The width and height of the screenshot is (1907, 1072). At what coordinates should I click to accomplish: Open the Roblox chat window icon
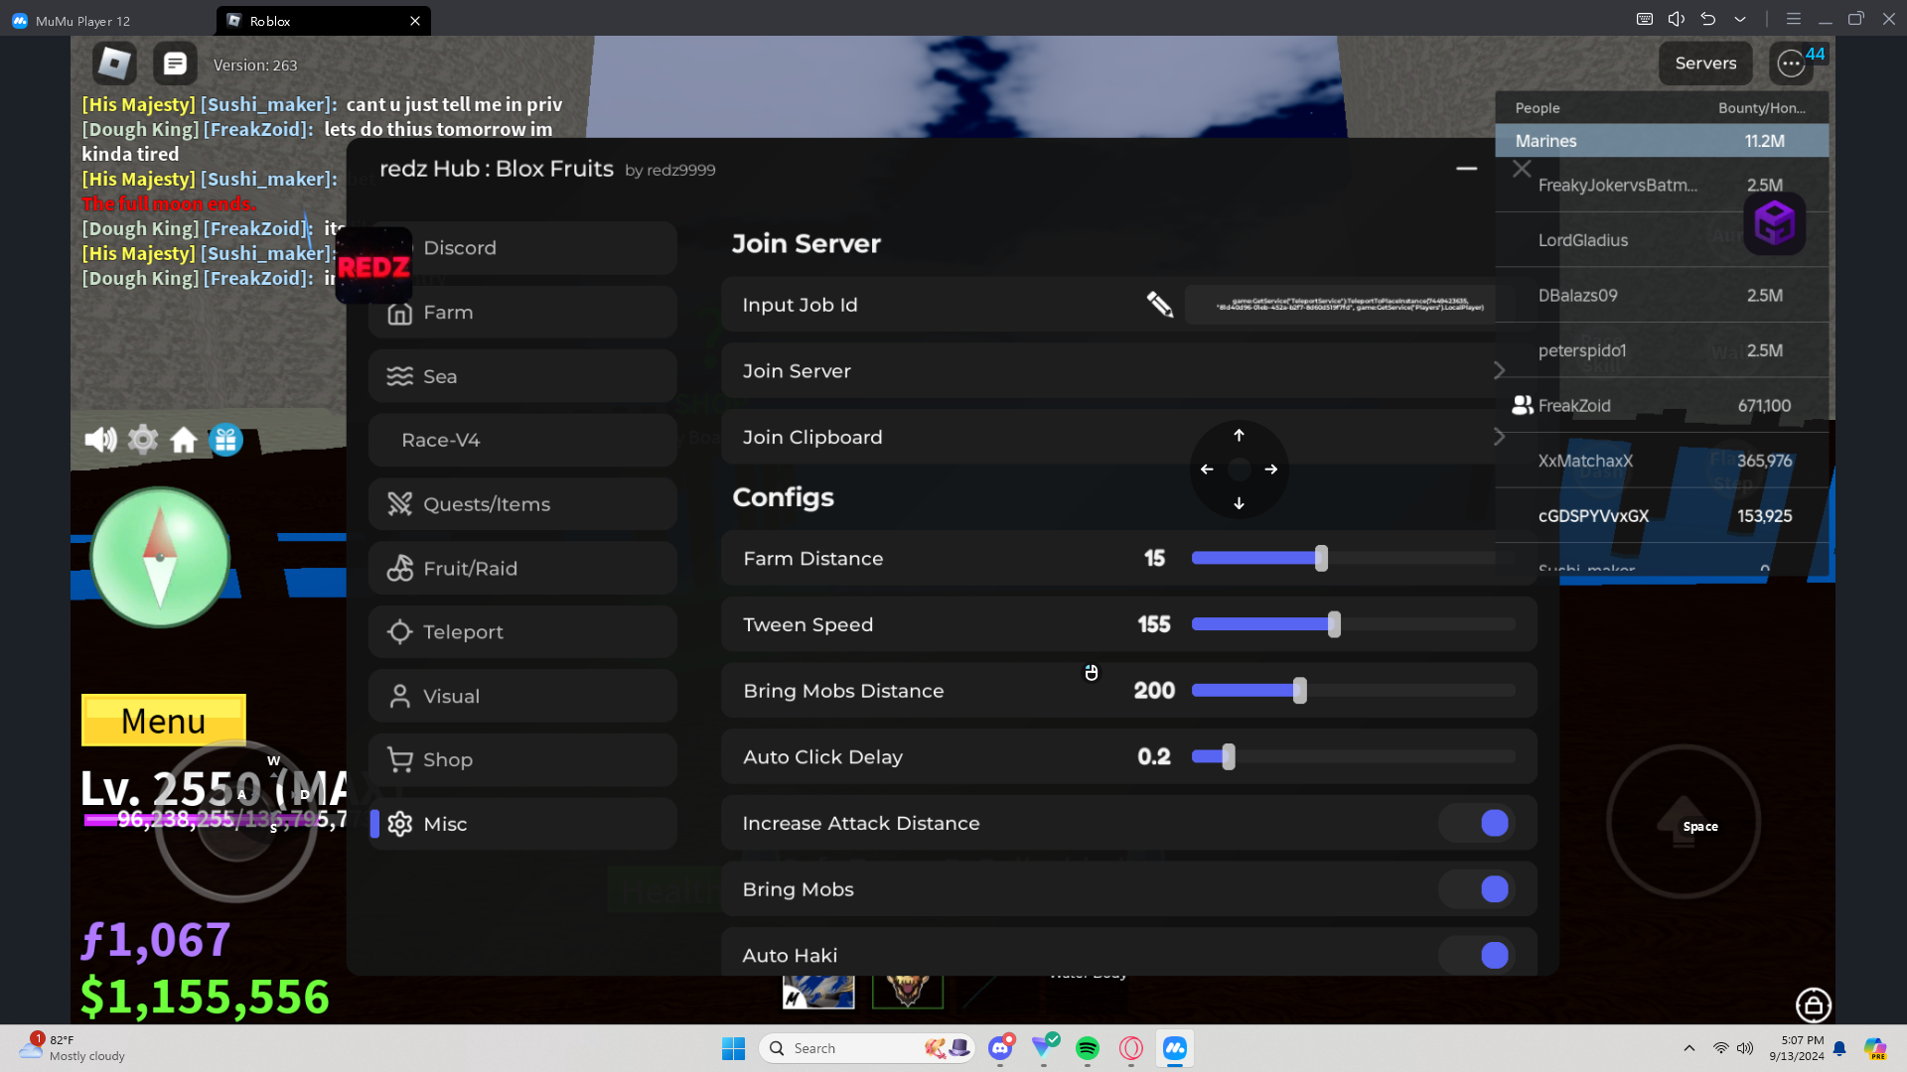175,64
